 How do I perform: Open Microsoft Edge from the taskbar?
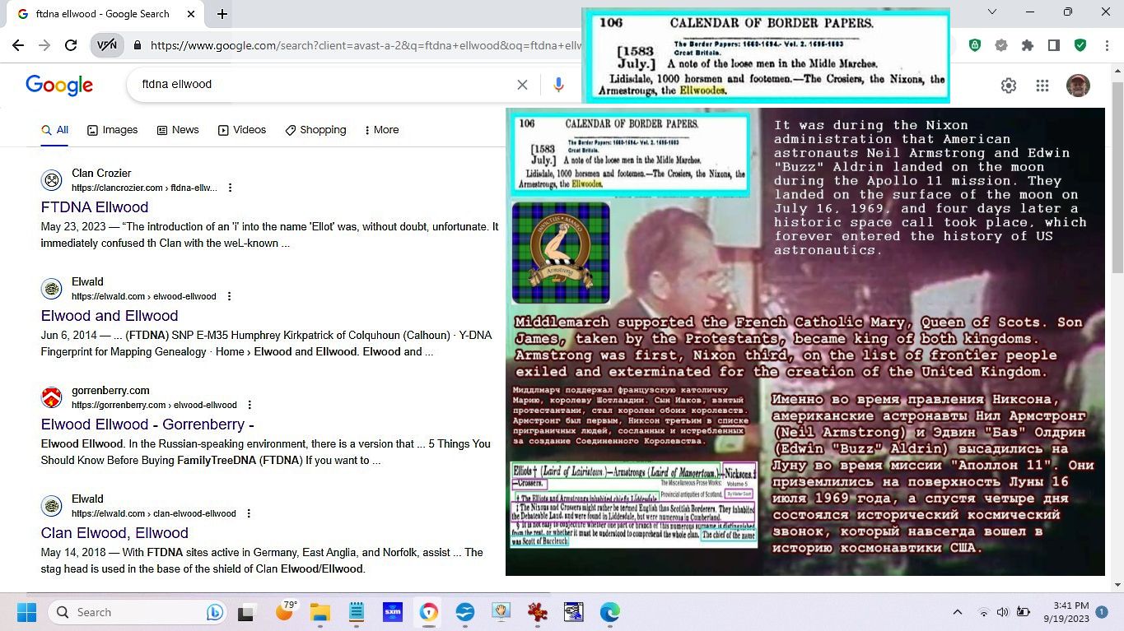pyautogui.click(x=609, y=612)
